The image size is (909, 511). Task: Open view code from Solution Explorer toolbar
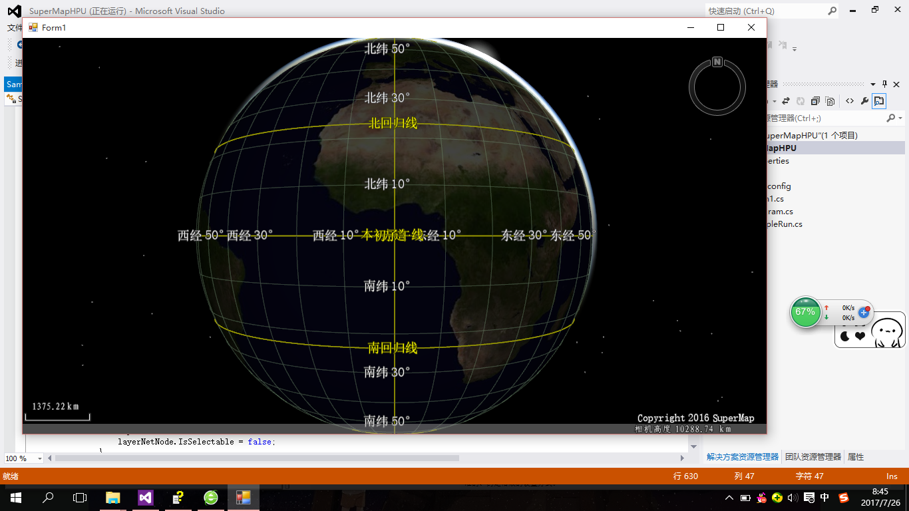(850, 101)
